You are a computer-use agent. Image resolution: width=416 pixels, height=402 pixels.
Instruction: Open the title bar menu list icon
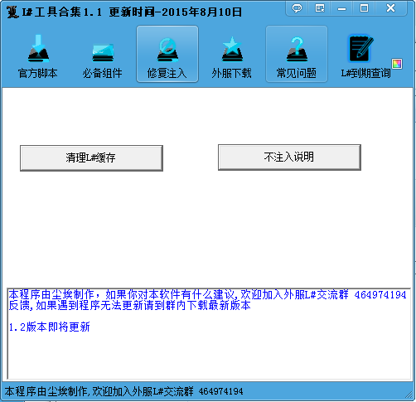click(x=320, y=8)
